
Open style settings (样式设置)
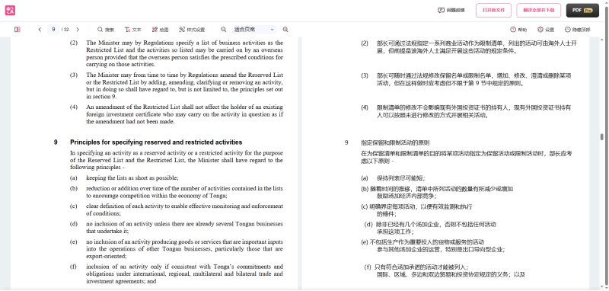pos(192,30)
